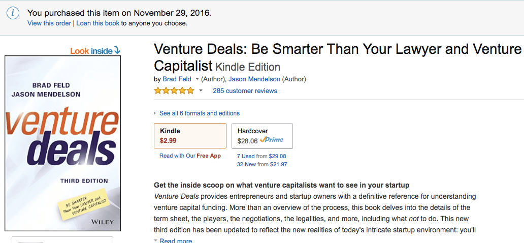View the 285 customer reviews
The width and height of the screenshot is (524, 243).
(x=245, y=91)
